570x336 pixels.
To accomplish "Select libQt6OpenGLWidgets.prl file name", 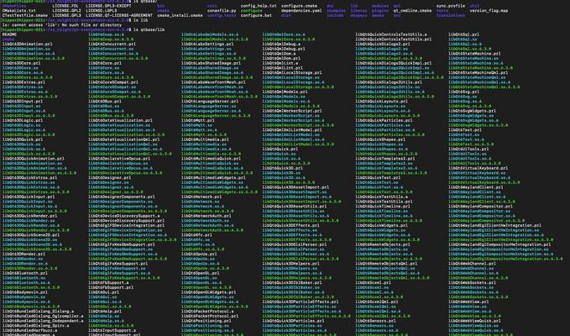I will pyautogui.click(x=209, y=292).
